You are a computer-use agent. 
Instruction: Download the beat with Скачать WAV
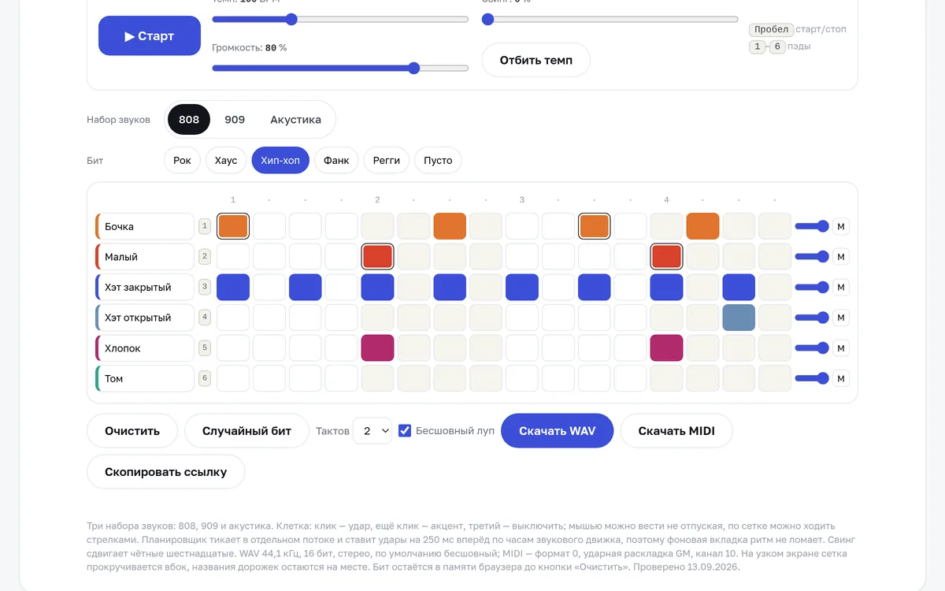pos(558,431)
